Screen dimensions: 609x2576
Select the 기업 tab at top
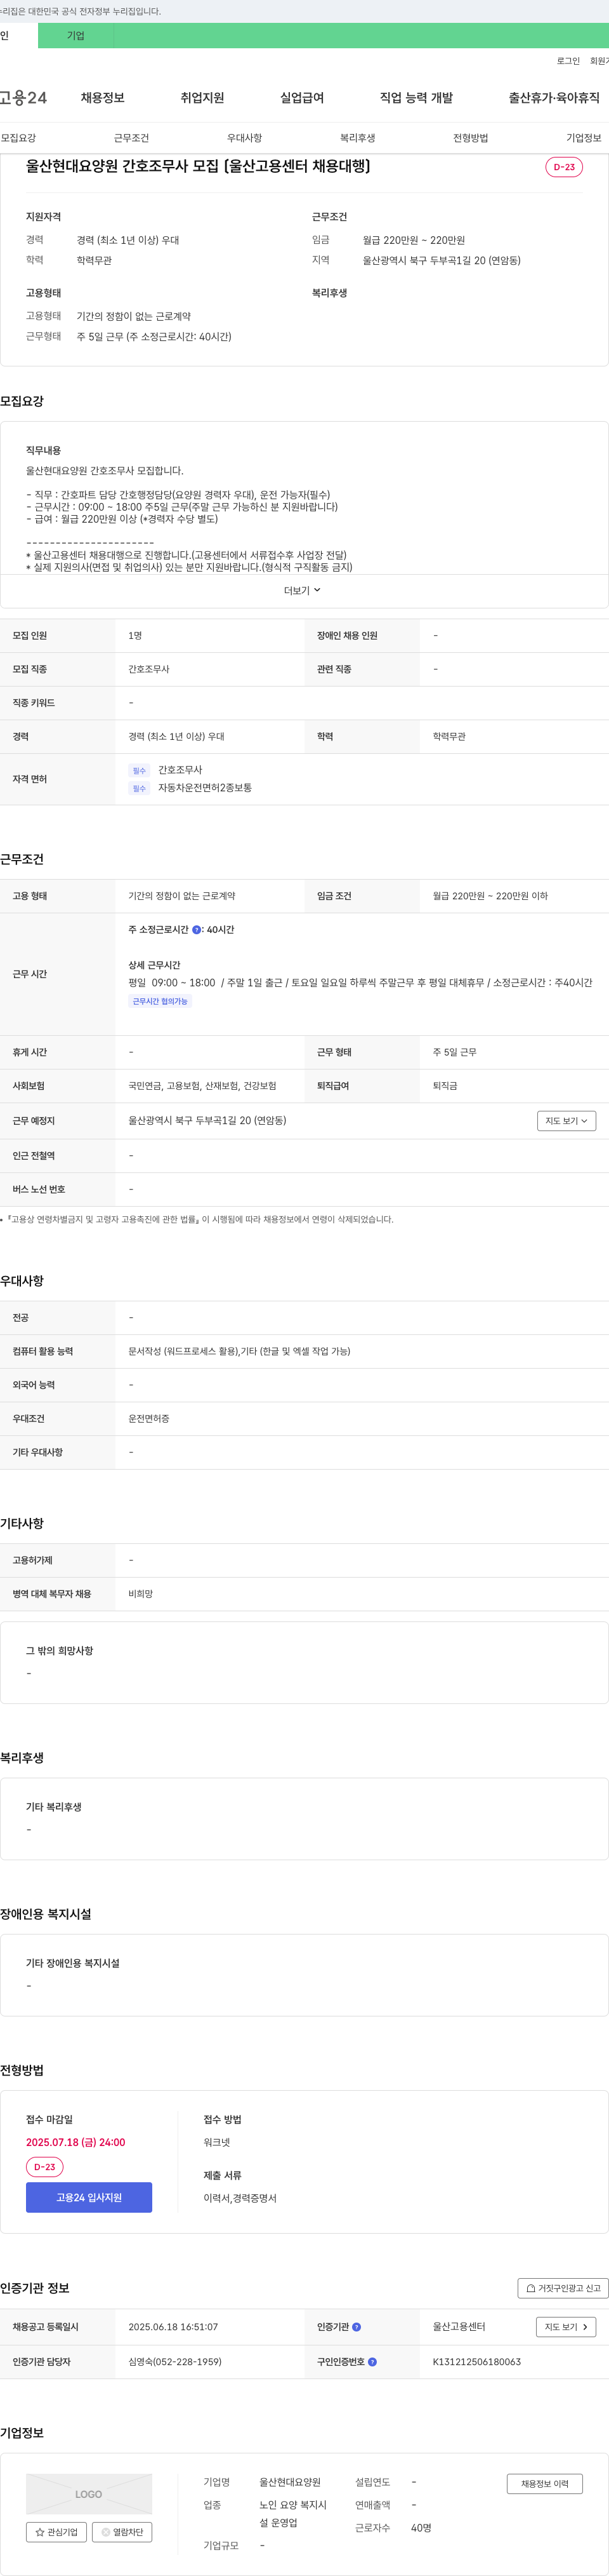tap(76, 36)
